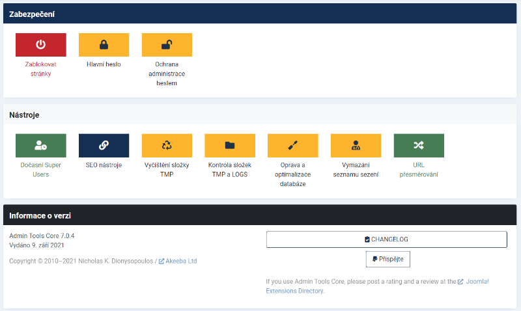Open URL přesměrování via the shuffle-arrows icon
Screen dimensions: 521x311
coord(419,146)
